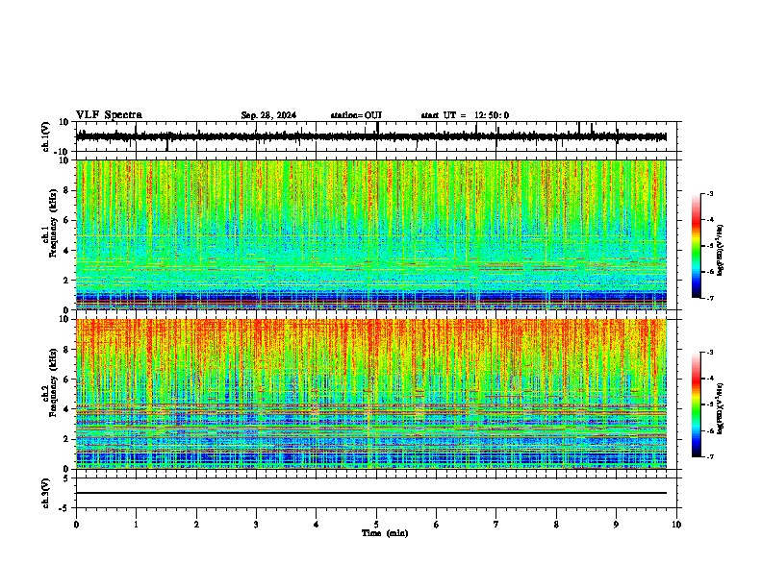
Task: Click the time axis tick label "3"
Action: point(256,525)
